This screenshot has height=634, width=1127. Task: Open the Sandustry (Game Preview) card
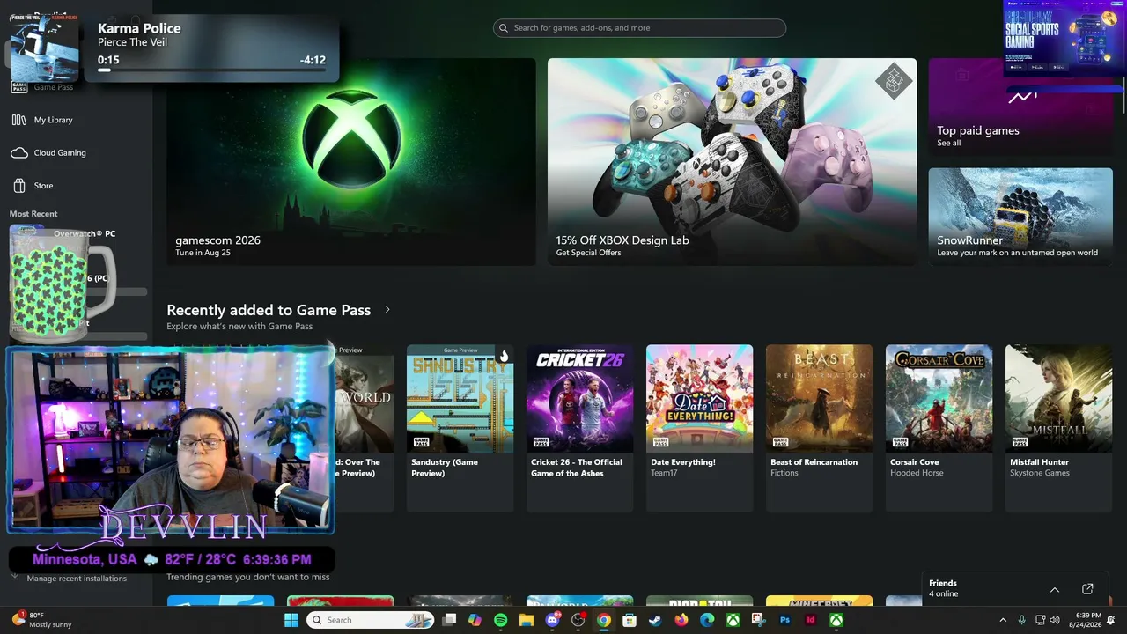coord(460,428)
